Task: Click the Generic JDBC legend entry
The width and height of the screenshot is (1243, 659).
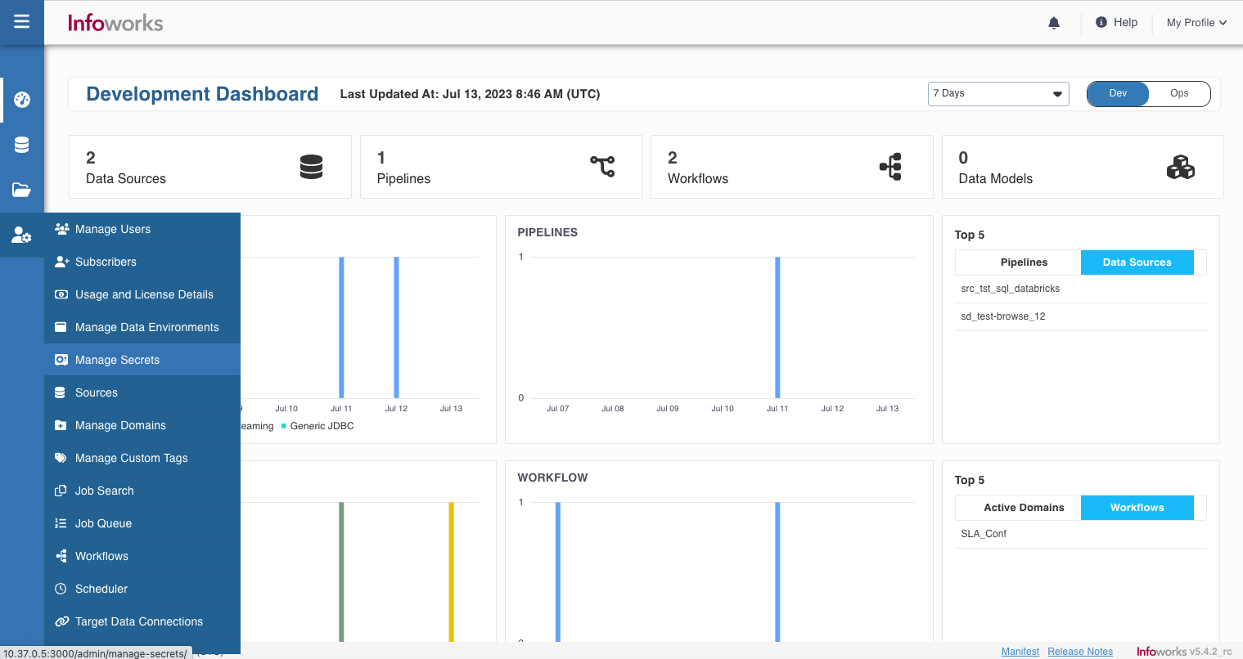Action: pos(318,426)
